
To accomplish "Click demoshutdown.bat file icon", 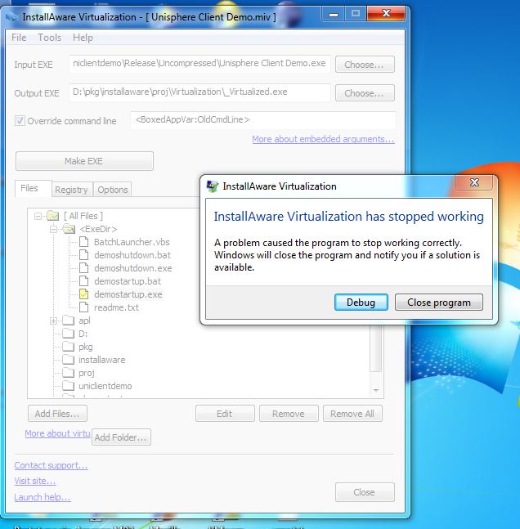I will coord(83,255).
